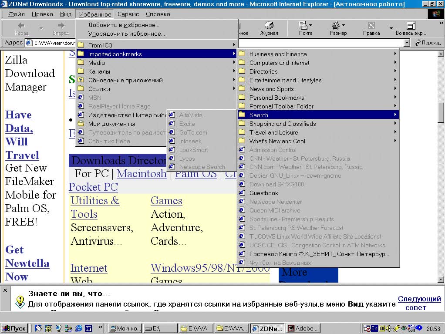
Task: Open AltaVista search bookmark
Action: point(202,115)
